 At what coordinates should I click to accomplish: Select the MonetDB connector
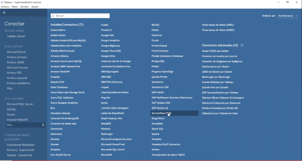[x=106, y=155]
